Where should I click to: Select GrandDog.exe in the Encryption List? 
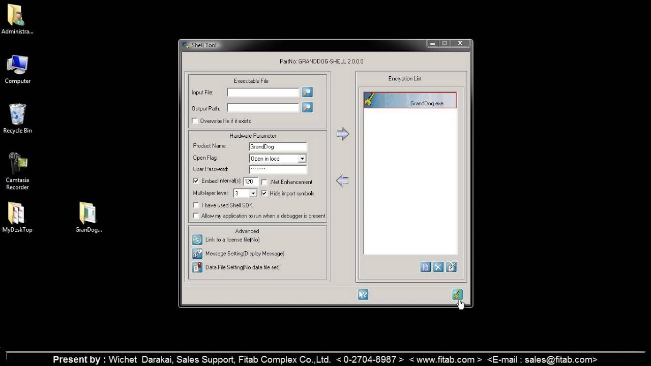coord(410,100)
